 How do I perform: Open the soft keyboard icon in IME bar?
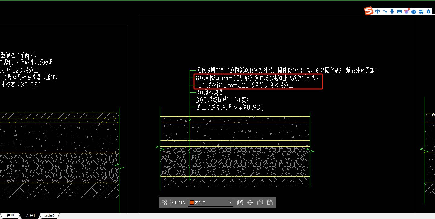pos(399,11)
